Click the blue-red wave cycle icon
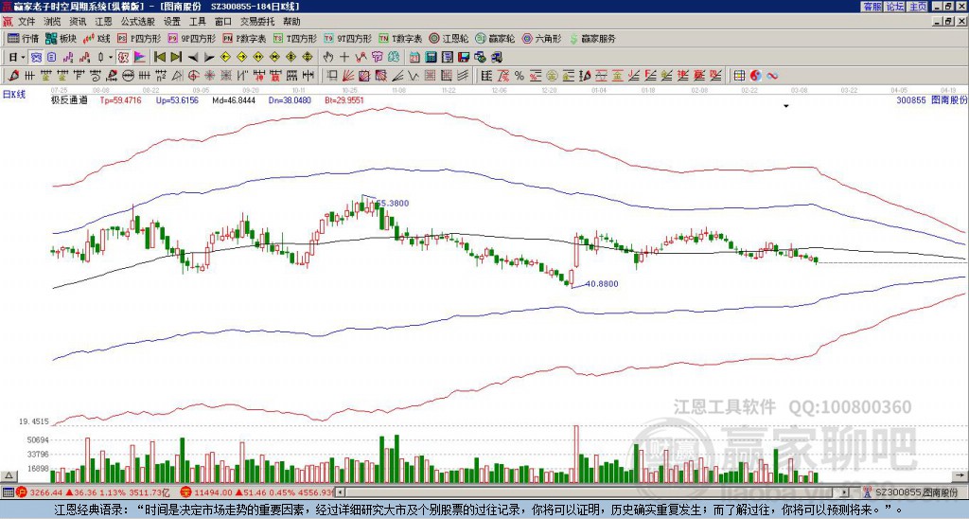Viewport: 969px width, 519px height. (772, 76)
